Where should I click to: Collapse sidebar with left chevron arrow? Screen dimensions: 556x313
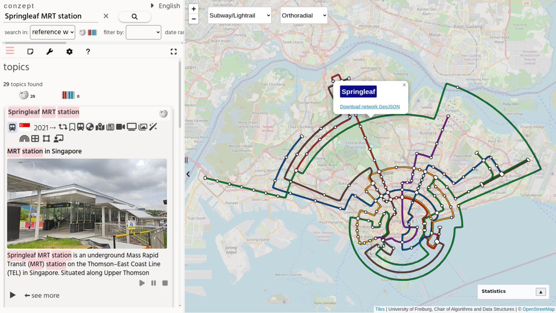coord(188,174)
